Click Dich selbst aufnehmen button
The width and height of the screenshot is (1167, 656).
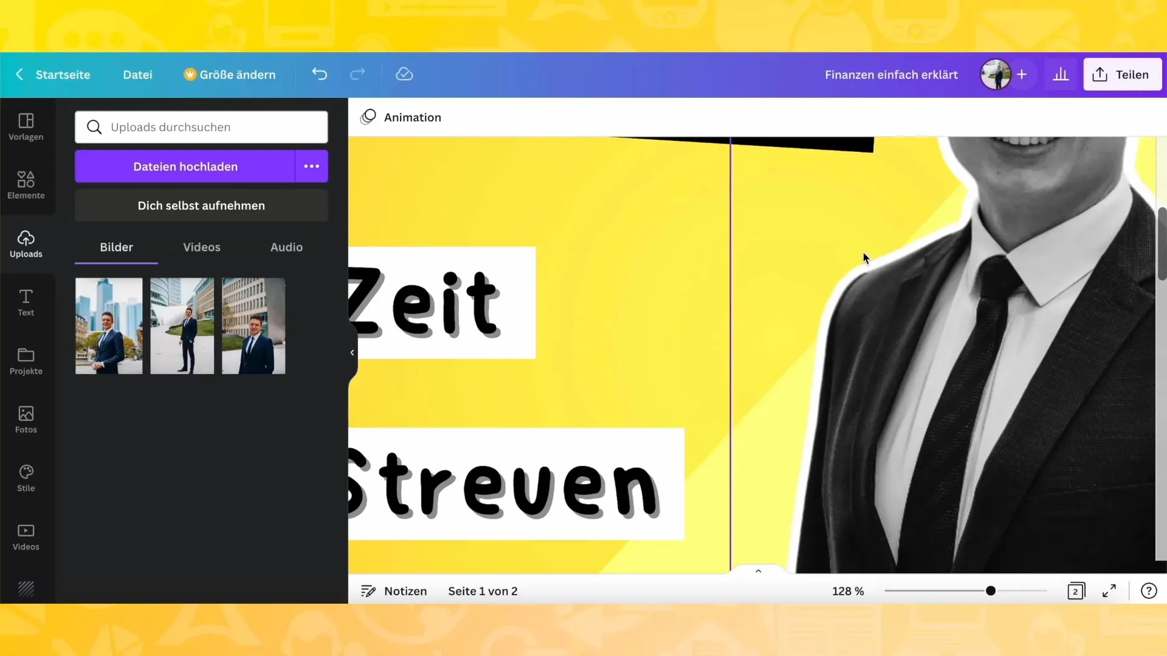pyautogui.click(x=202, y=207)
